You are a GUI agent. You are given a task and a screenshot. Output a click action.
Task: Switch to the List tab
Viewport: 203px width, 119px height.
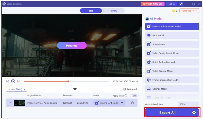point(91,11)
